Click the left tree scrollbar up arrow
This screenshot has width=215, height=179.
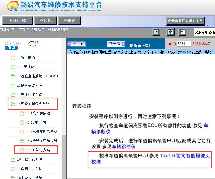pyautogui.click(x=64, y=41)
